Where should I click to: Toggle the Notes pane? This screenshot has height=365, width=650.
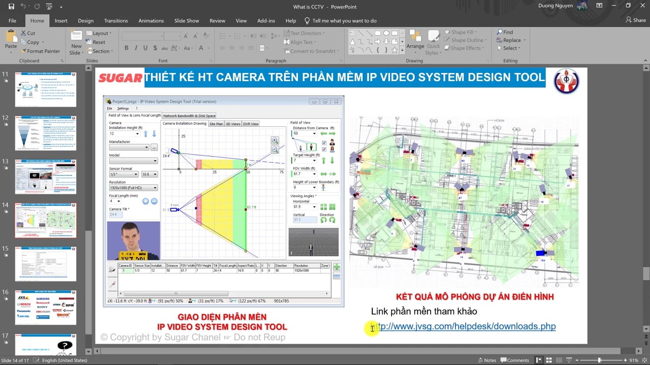[487, 360]
